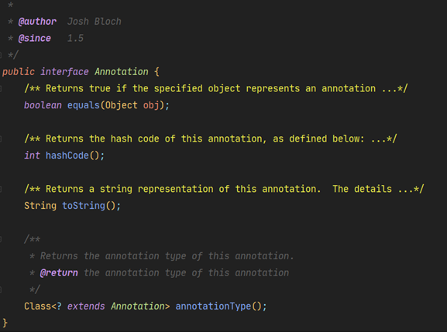The height and width of the screenshot is (332, 447).
Task: Click Annotation in the interface declaration
Action: click(122, 72)
